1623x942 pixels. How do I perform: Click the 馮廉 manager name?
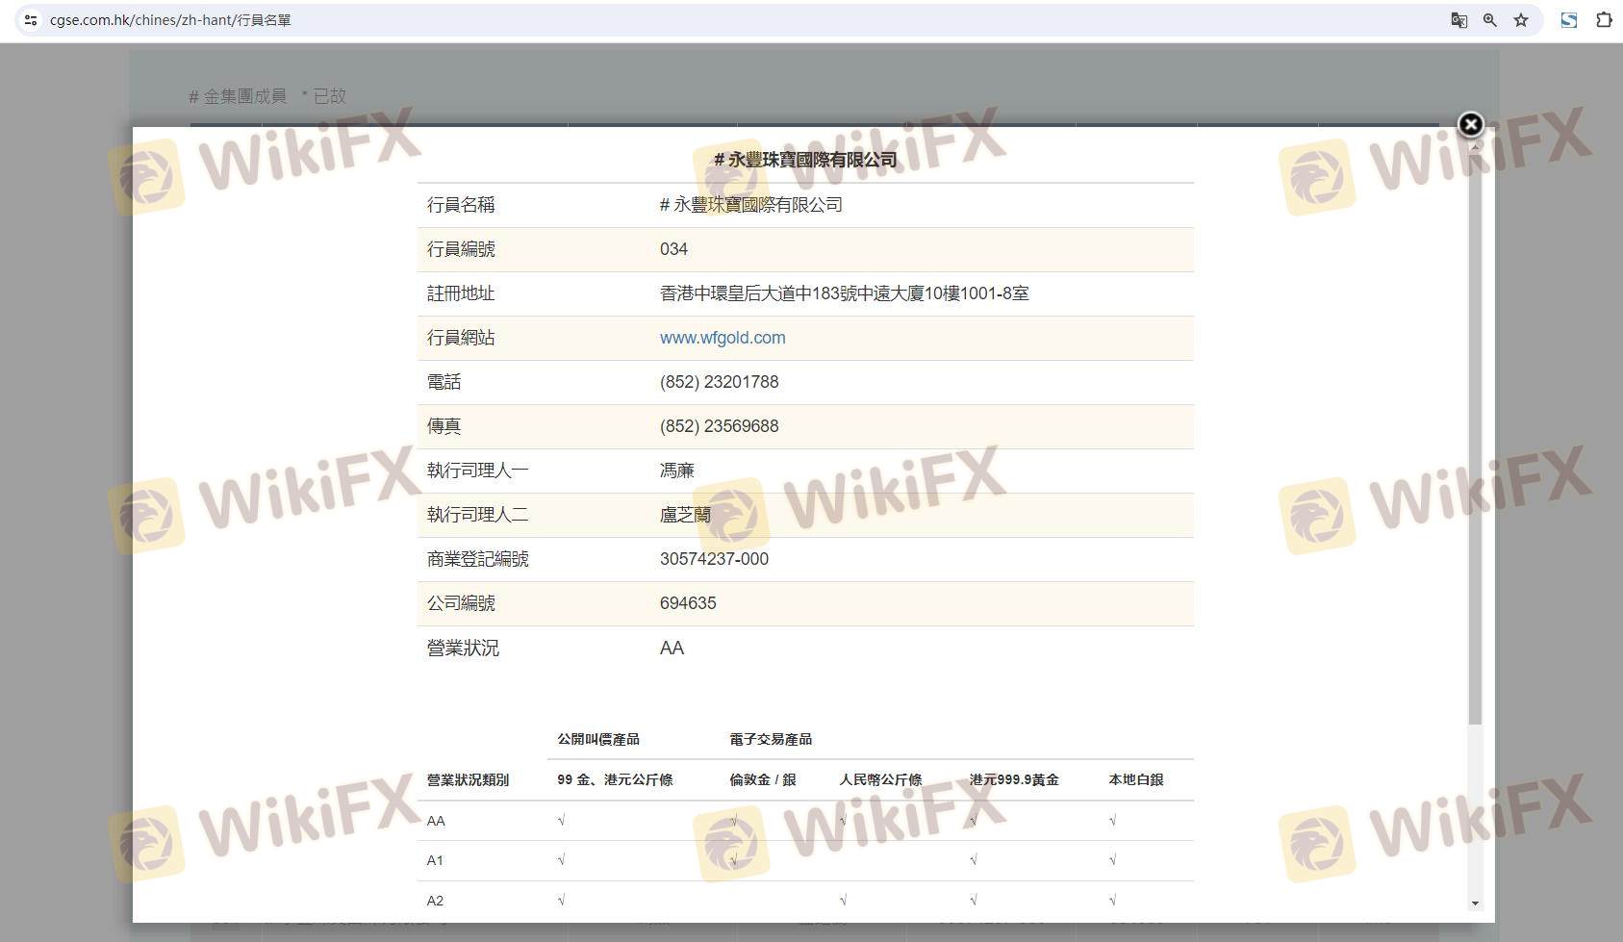[677, 471]
